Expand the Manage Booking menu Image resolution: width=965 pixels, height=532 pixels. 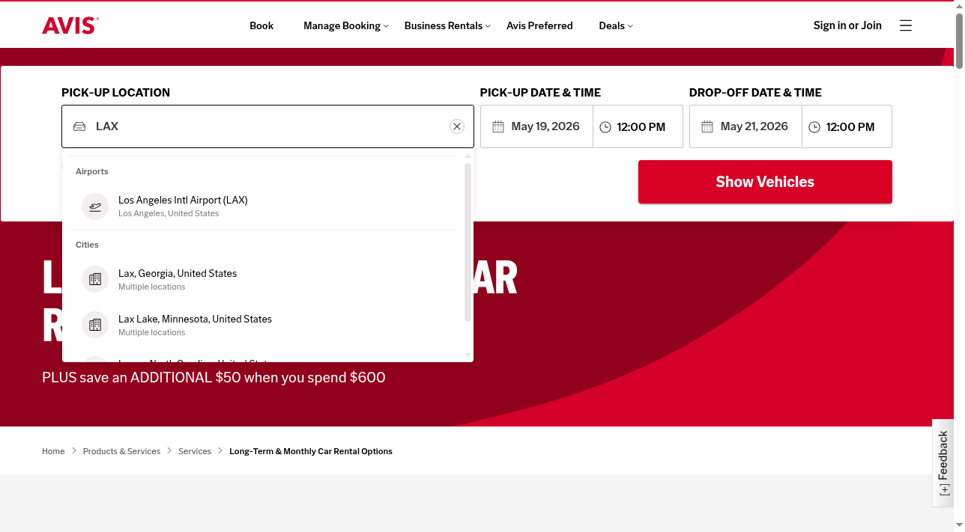346,25
